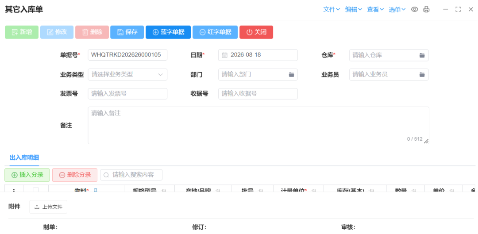Open the 编辑 dropdown menu
This screenshot has width=478, height=234.
354,9
